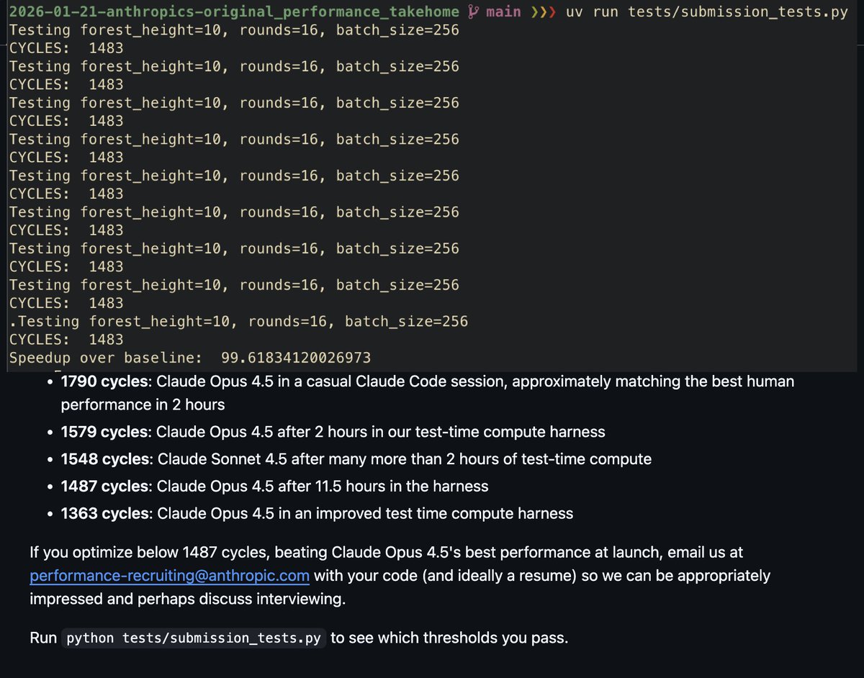The height and width of the screenshot is (678, 864).
Task: Click the git branch icon beside main
Action: 472,12
